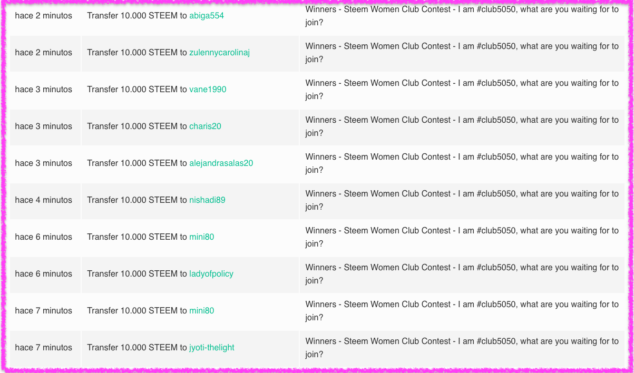Image resolution: width=634 pixels, height=373 pixels.
Task: Click "hace 3 minutos" beside vane1990 transfer
Action: pos(44,90)
